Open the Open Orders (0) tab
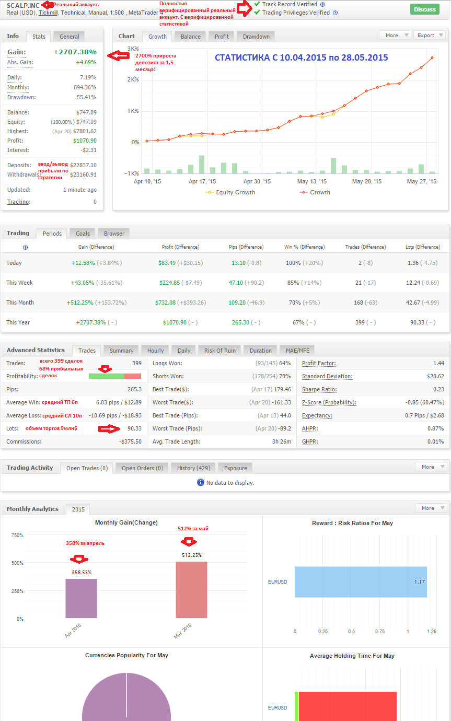The image size is (451, 721). click(142, 468)
